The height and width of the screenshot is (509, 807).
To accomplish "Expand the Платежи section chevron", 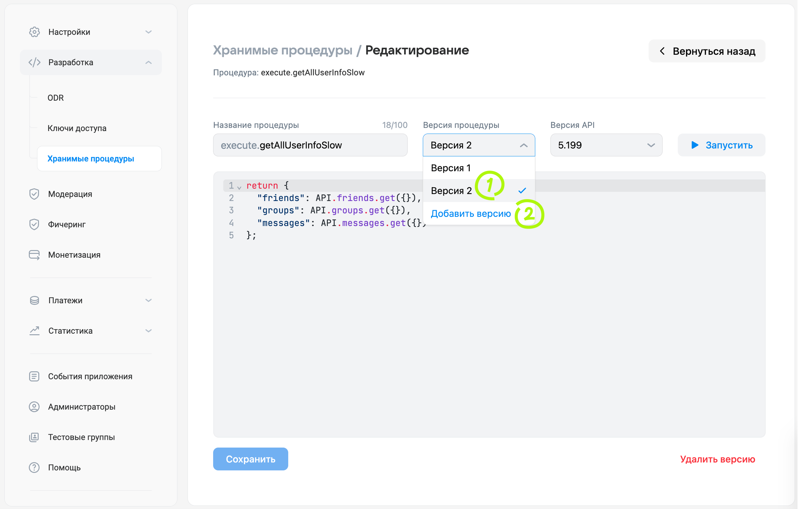I will [149, 300].
